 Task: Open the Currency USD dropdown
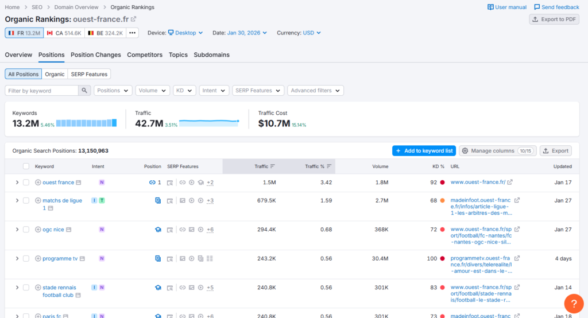(x=312, y=33)
